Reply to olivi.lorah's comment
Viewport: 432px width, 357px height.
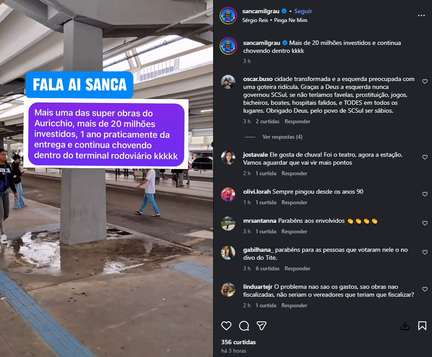(294, 202)
